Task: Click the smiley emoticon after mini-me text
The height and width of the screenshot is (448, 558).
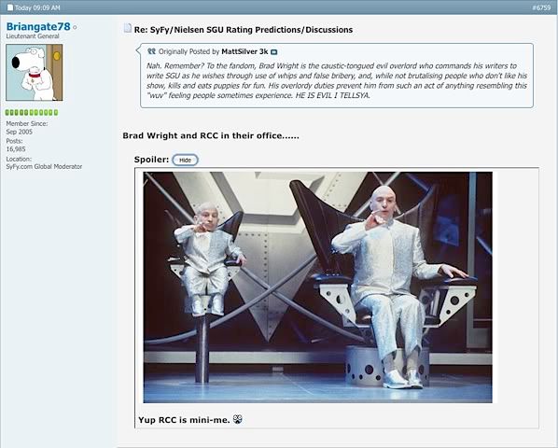Action: click(x=238, y=419)
